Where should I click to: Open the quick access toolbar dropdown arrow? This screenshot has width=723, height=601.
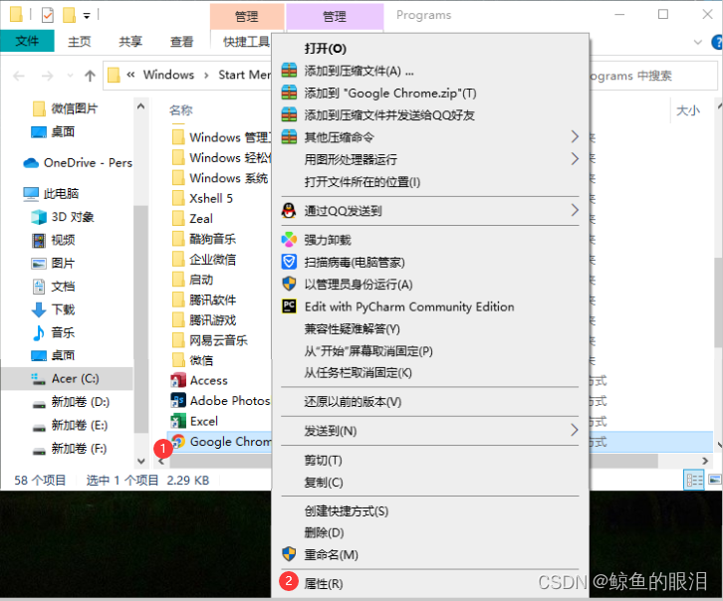(x=87, y=16)
